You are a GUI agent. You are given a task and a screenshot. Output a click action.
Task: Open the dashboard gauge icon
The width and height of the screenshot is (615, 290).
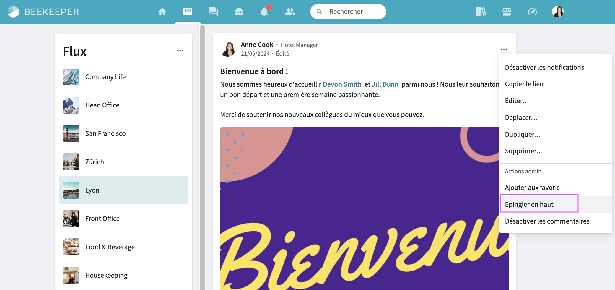pyautogui.click(x=532, y=12)
